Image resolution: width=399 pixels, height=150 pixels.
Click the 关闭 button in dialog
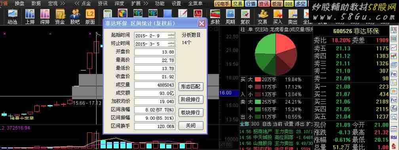[191, 126]
